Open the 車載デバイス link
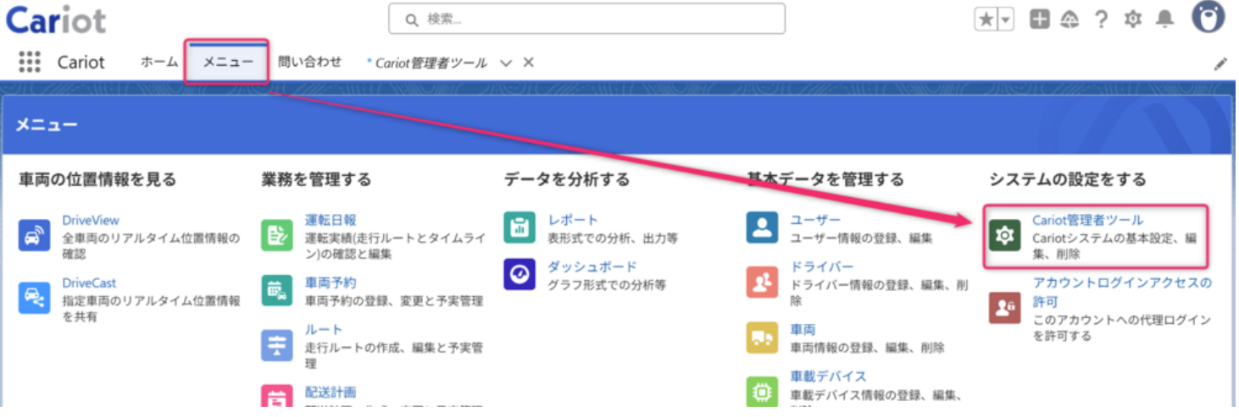The image size is (1239, 417). [828, 376]
